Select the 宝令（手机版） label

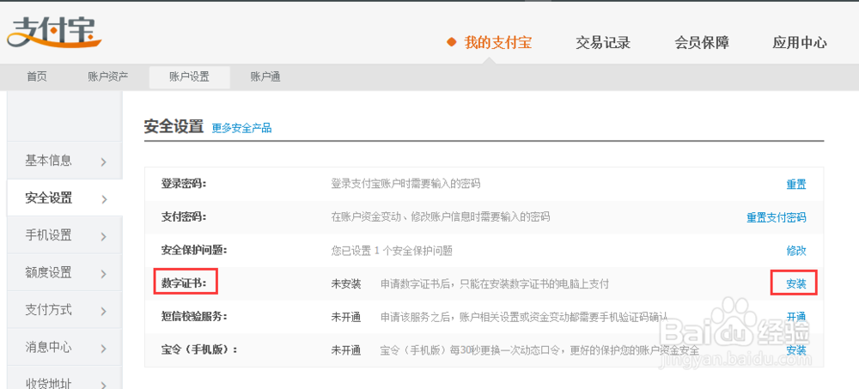[x=199, y=349]
